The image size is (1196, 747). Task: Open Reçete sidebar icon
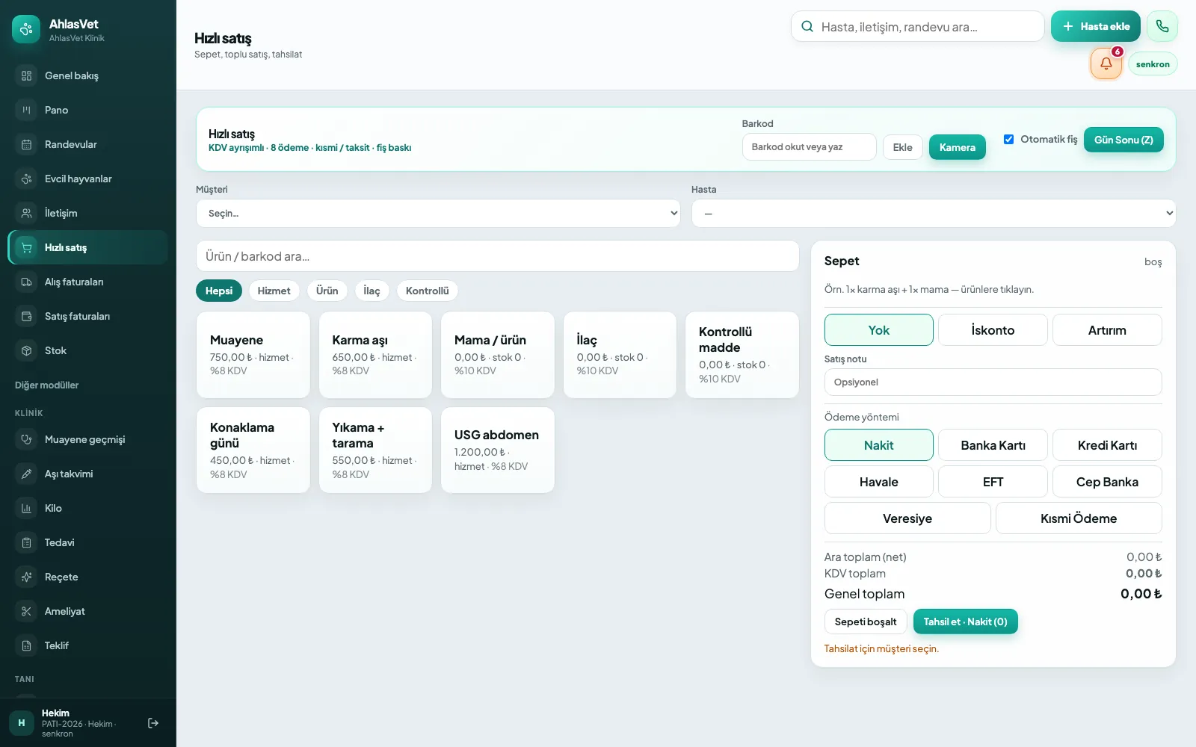26,577
